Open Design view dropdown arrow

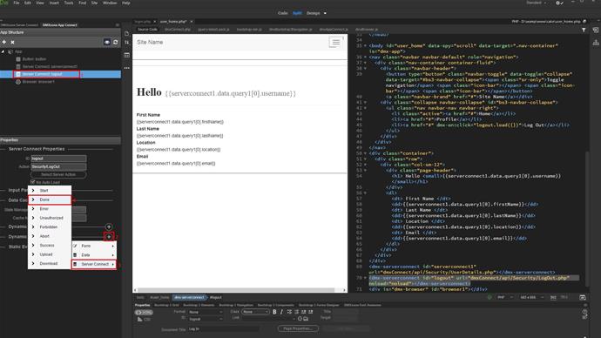click(x=325, y=13)
